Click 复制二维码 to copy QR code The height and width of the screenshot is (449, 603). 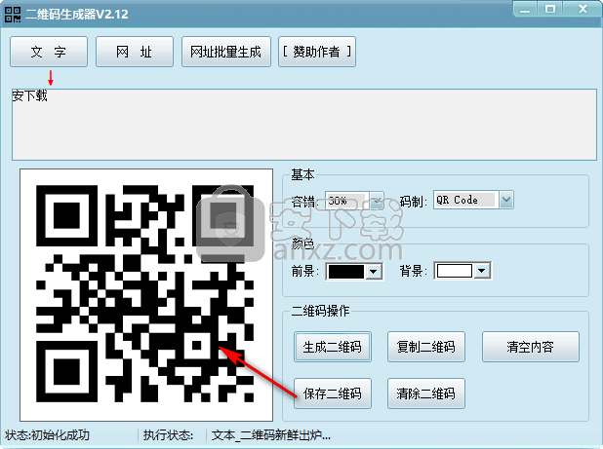[x=426, y=347]
